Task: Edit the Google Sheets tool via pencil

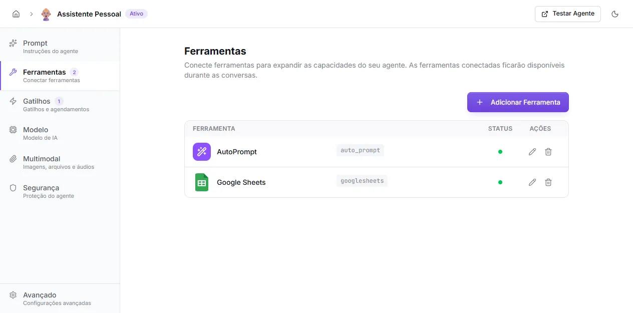Action: (532, 182)
